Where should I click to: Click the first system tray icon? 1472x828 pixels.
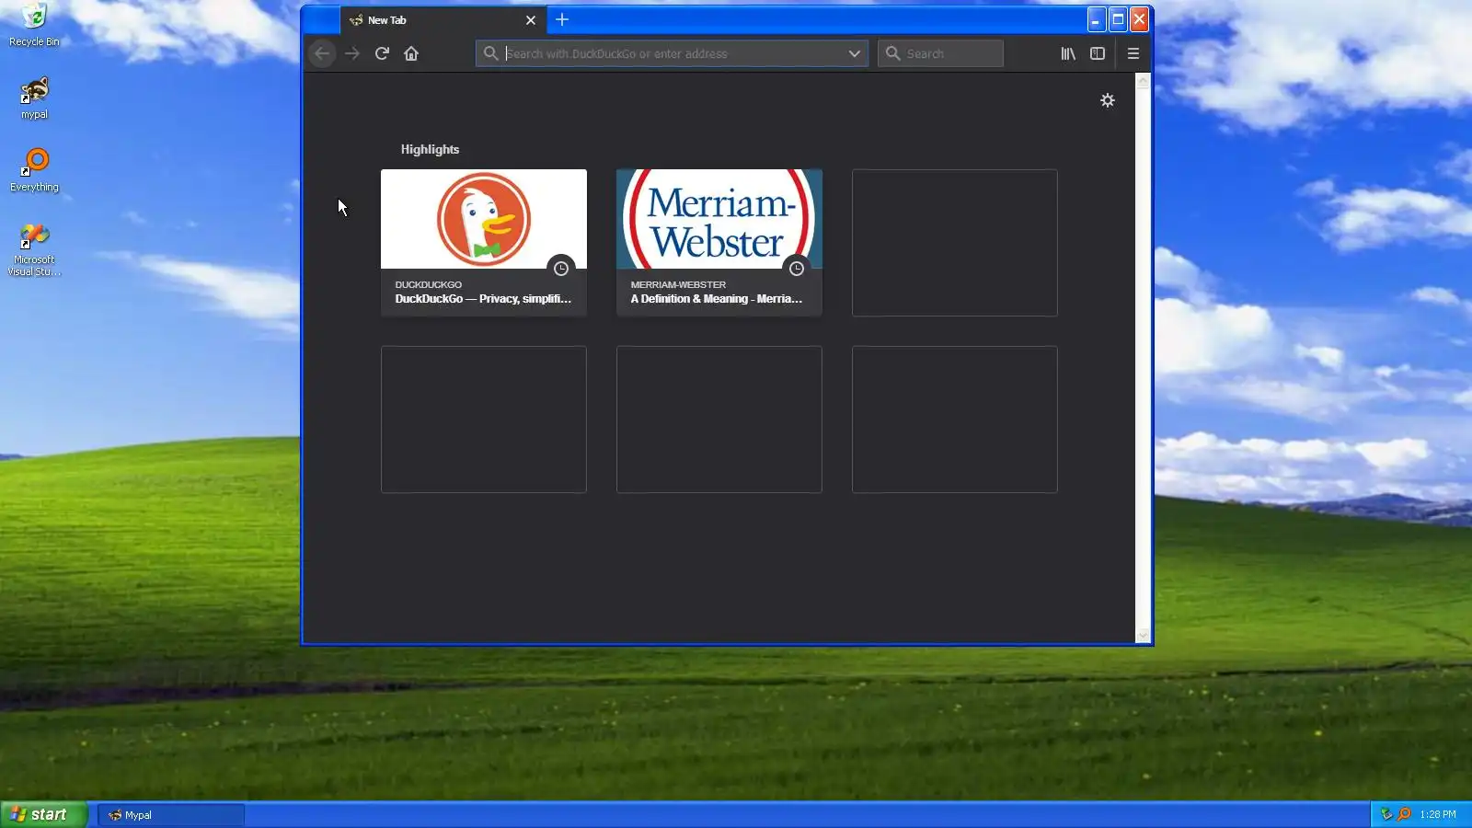pyautogui.click(x=1386, y=814)
